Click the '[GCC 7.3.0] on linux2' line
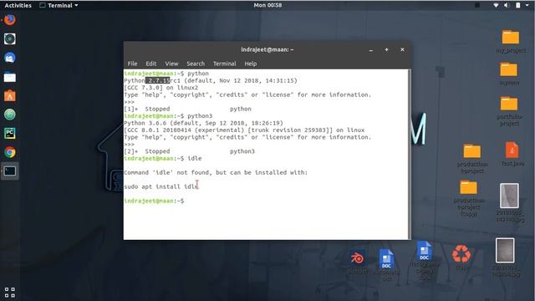The image size is (535, 301). point(161,88)
